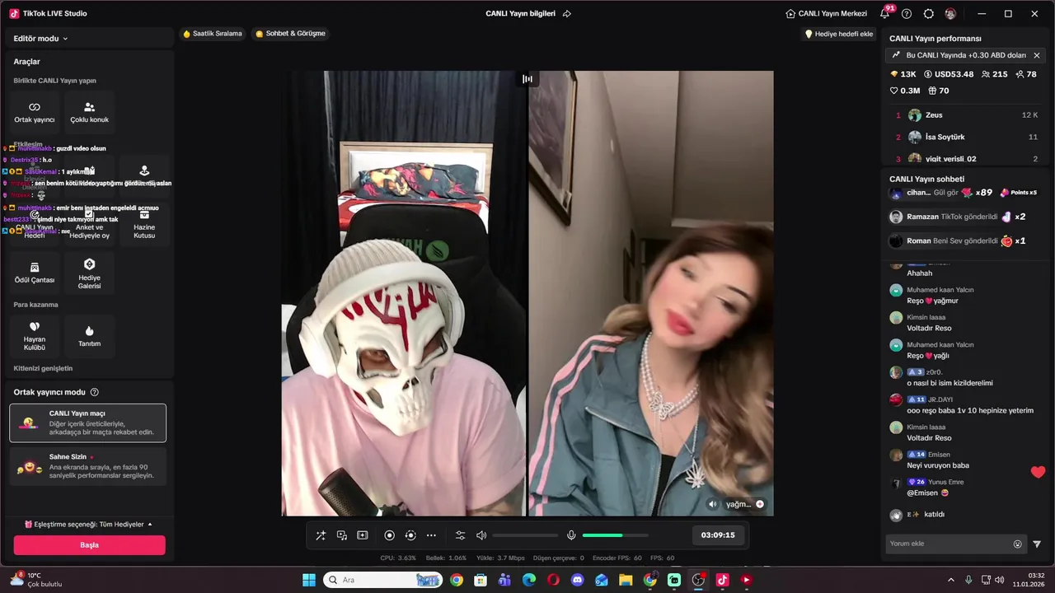Open the chat filter funnel icon
Screen dimensions: 1055x593
point(1037,544)
